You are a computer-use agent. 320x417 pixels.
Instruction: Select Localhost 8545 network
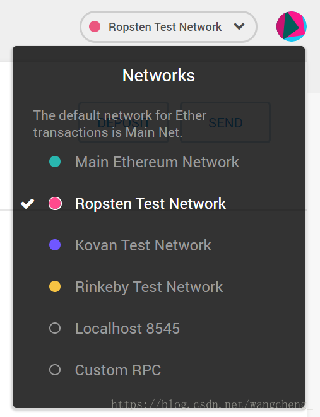coord(127,329)
